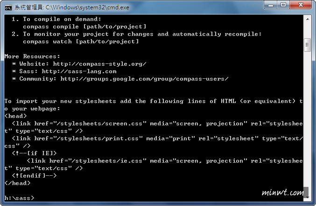Image resolution: width=316 pixels, height=206 pixels.
Task: Click the vertical scrollbar thumb
Action: pos(307,45)
